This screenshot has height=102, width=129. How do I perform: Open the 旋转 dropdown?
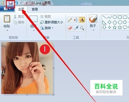pyautogui.click(x=47, y=28)
